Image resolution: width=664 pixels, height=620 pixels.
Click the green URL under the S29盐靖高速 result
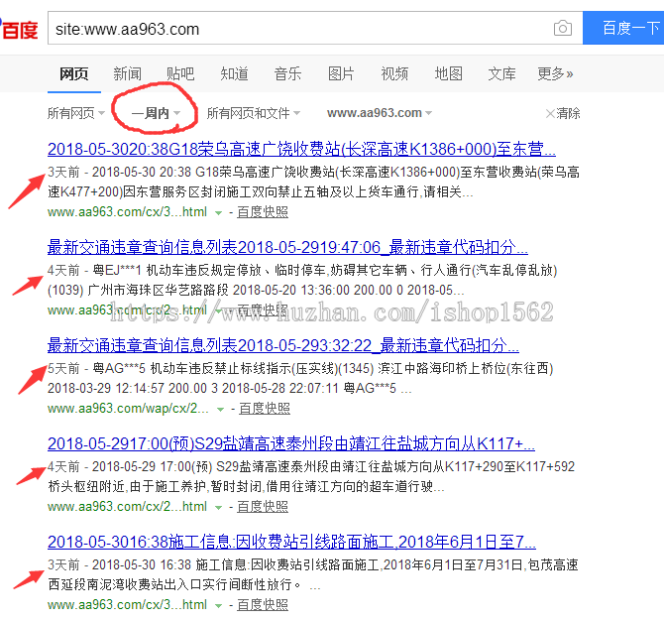click(x=127, y=507)
